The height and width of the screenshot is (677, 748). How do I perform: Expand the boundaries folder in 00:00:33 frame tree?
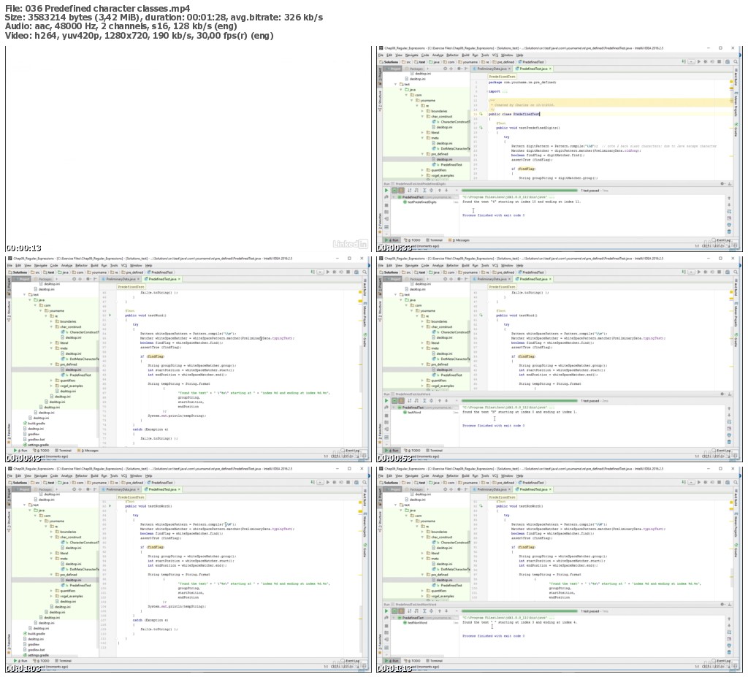422,111
